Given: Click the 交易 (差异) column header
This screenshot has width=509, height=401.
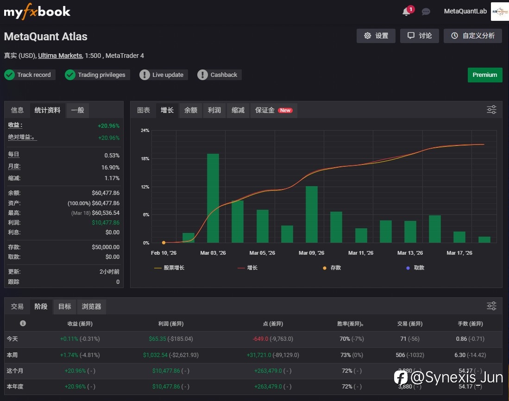Looking at the screenshot, I should pyautogui.click(x=410, y=324).
